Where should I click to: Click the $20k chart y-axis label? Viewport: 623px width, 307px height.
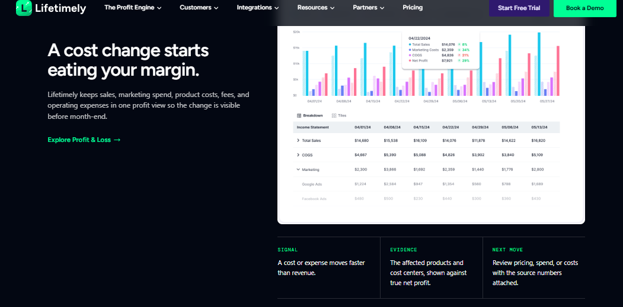point(296,32)
